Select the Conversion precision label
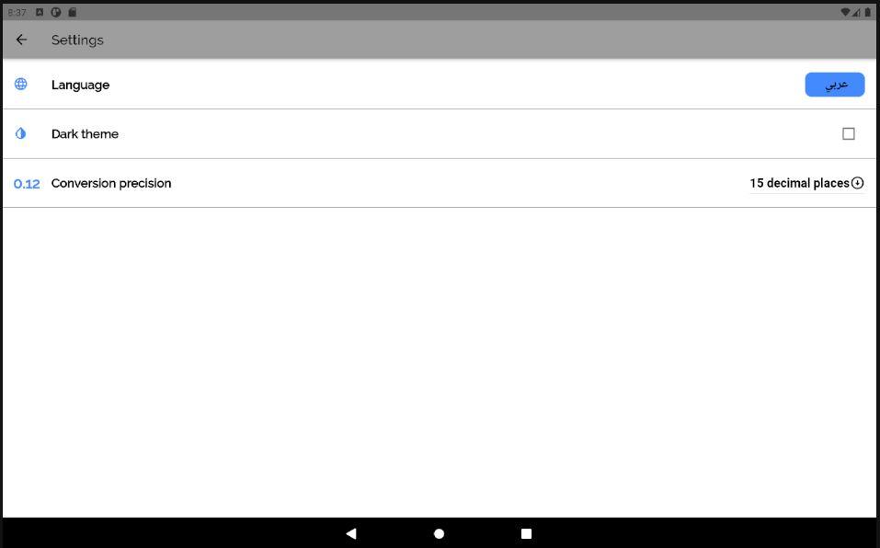This screenshot has width=880, height=548. tap(111, 183)
